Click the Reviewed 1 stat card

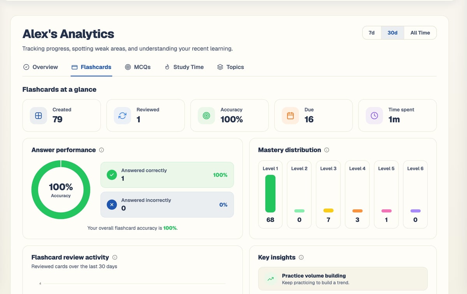146,115
